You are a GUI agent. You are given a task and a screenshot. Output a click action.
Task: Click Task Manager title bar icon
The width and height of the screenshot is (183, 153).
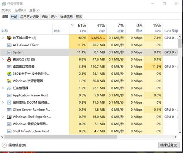(x=4, y=4)
